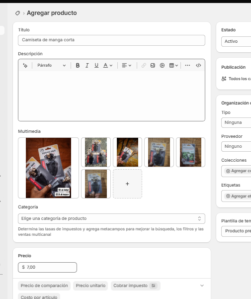Insert image icon in description toolbar

153,65
